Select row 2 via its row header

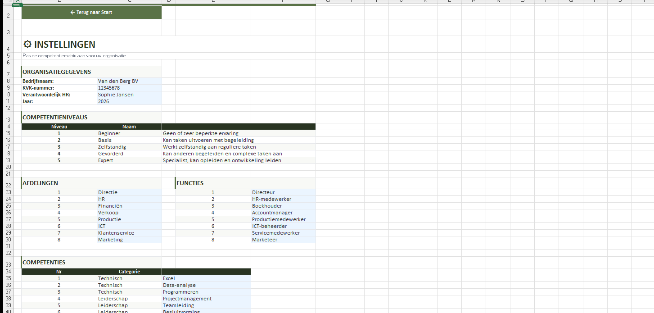[8, 16]
